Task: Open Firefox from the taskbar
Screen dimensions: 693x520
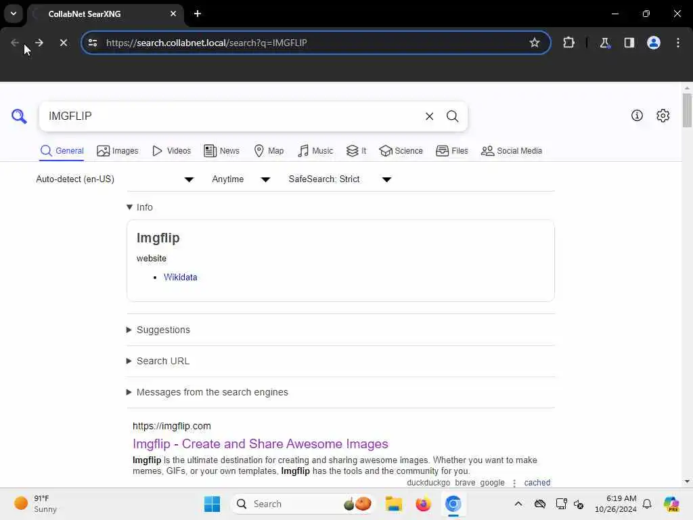Action: pos(423,504)
